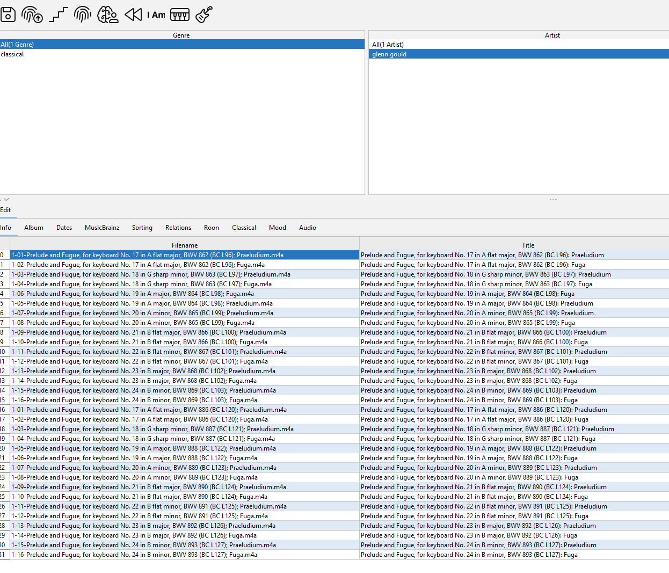Screen dimensions: 669x573
Task: Select filename '1-07-Prelude... BWV 889 (BC L123); Praeludium.m4a'
Action: pyautogui.click(x=185, y=468)
